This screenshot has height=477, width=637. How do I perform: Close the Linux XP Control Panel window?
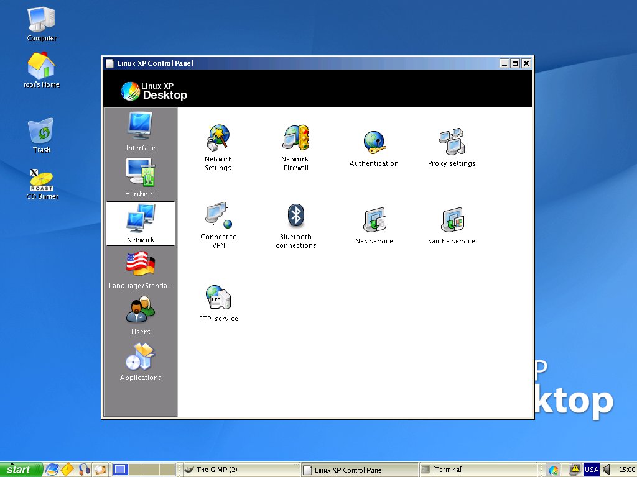click(x=526, y=63)
